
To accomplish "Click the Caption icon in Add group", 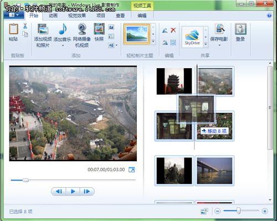I will click(111, 36).
